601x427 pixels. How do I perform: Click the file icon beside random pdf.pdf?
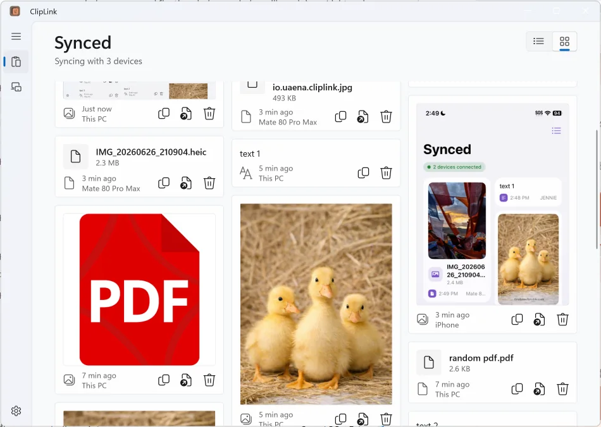[x=429, y=362]
